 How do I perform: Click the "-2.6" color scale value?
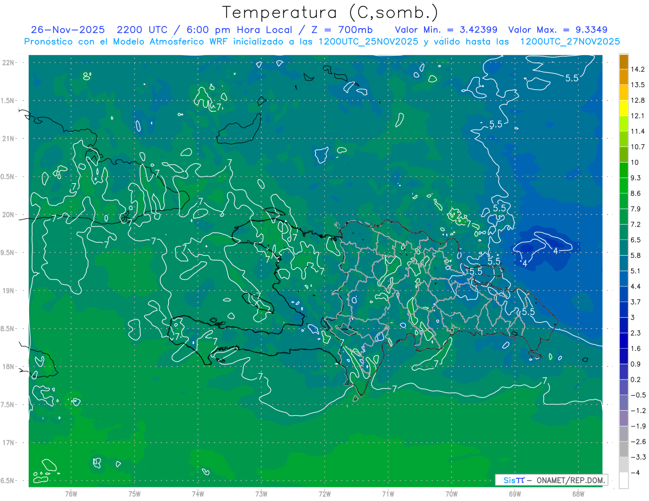638,442
